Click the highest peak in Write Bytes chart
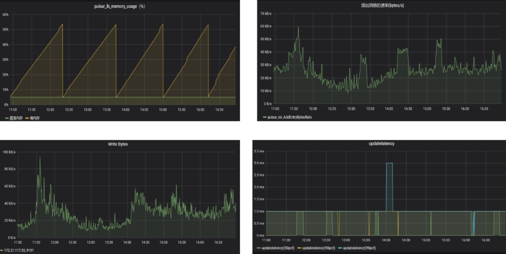The height and width of the screenshot is (254, 506). [40, 157]
